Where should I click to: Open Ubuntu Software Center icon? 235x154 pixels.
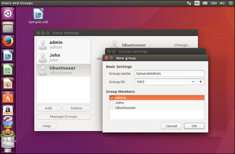8,97
